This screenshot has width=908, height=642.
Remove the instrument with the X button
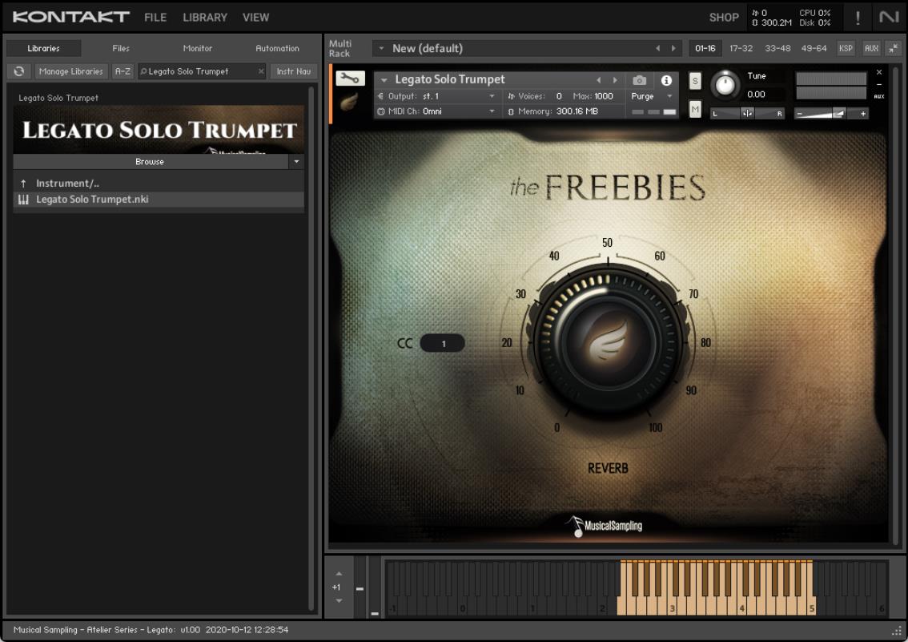[x=879, y=72]
